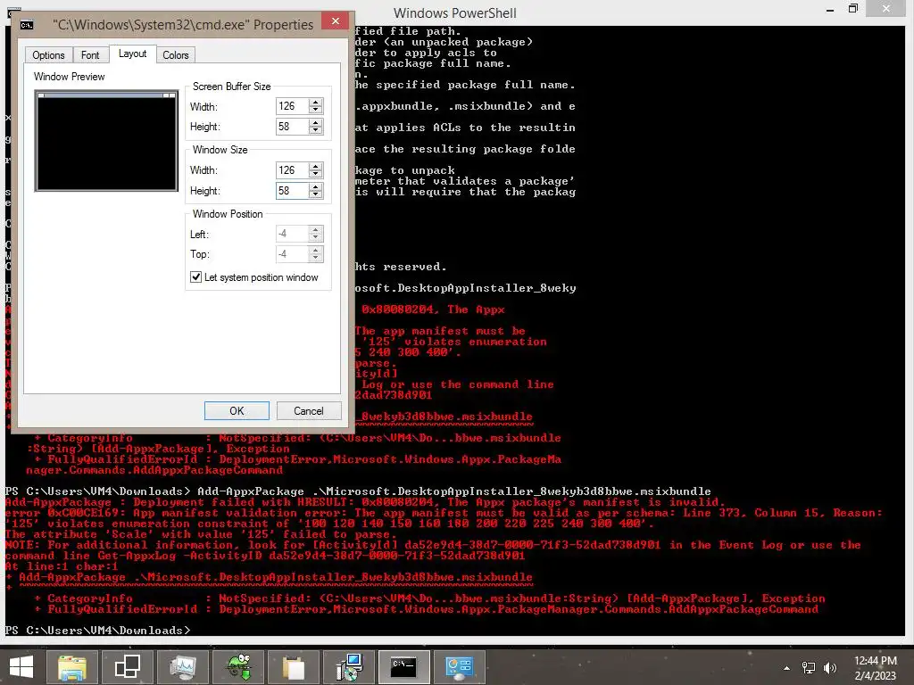
Task: Confirm the dialog with OK
Action: click(x=237, y=410)
